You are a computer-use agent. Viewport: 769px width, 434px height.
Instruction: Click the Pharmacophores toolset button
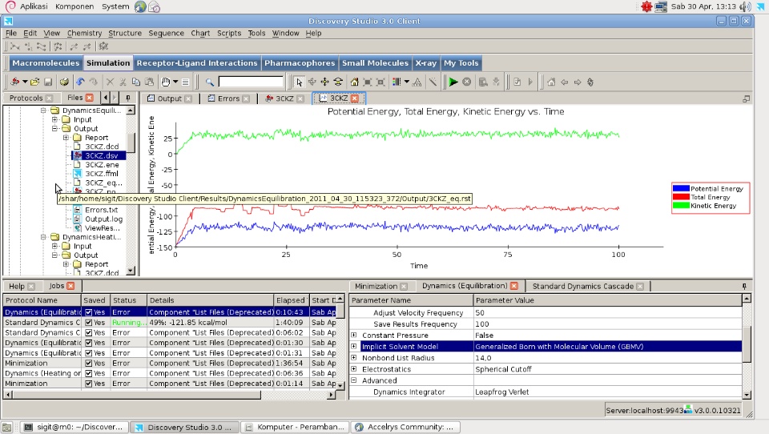pos(300,63)
